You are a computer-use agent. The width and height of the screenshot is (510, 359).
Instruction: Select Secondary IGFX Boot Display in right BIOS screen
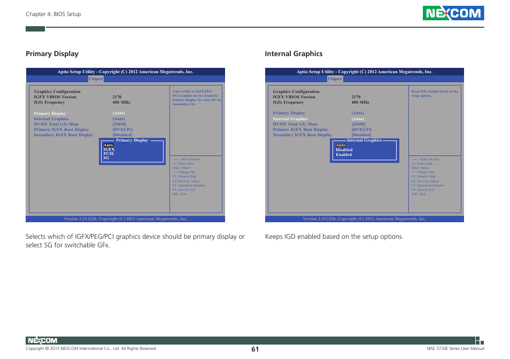(x=302, y=135)
